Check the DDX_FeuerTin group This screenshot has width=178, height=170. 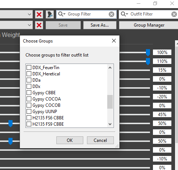coord(29,68)
